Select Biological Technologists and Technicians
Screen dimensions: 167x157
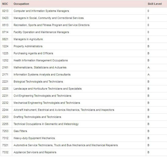click(38, 82)
